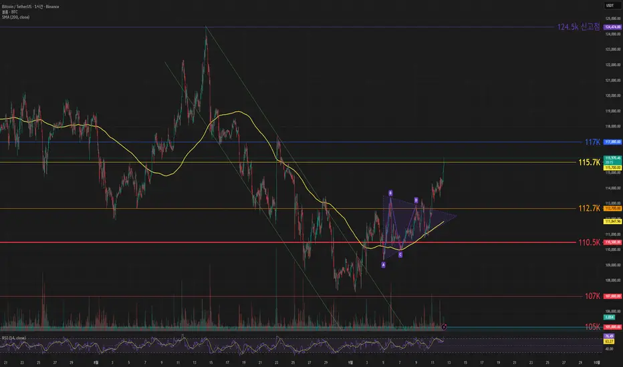Click the 117,000.00 blue price tag
Image resolution: width=623 pixels, height=367 pixels.
point(613,142)
